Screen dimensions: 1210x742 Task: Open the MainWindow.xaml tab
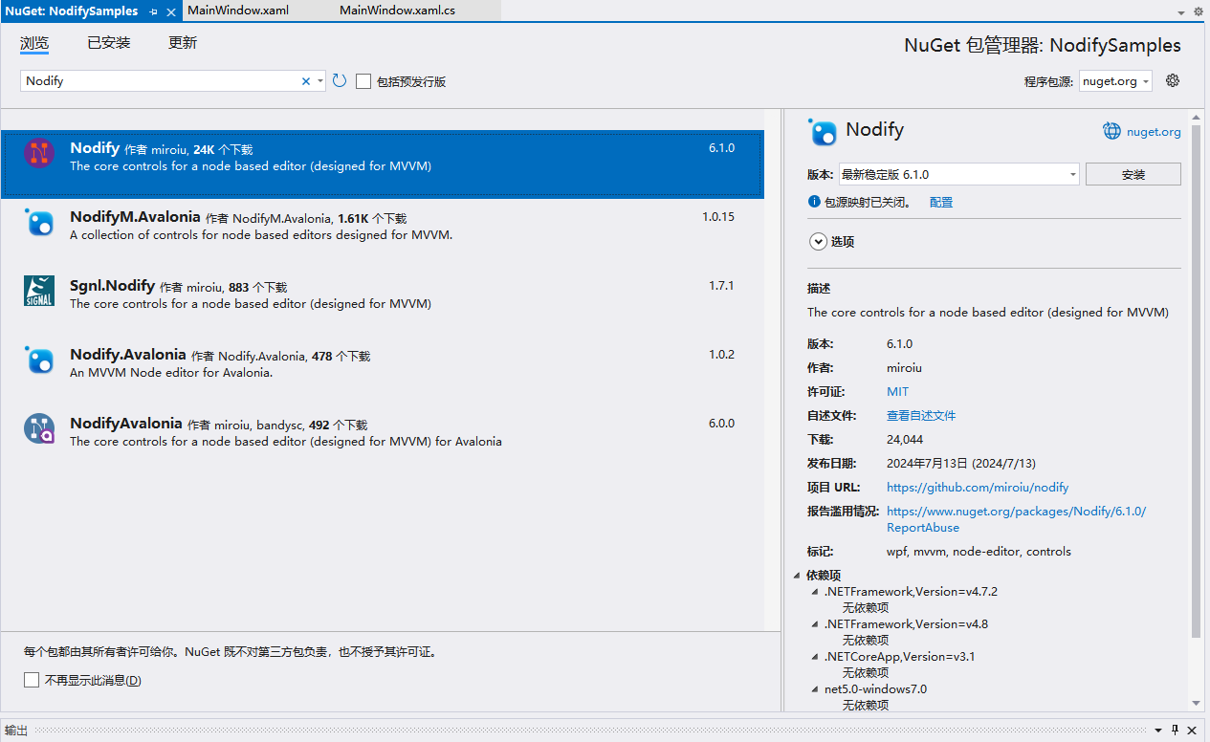click(x=237, y=11)
